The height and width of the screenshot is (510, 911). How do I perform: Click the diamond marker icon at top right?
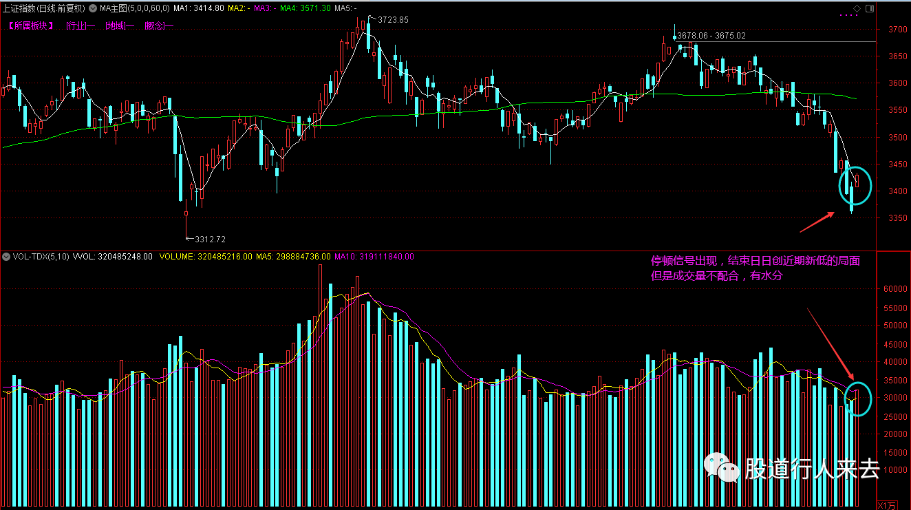click(x=857, y=8)
